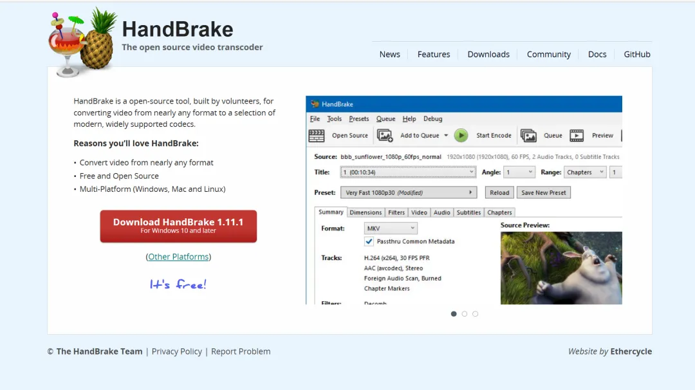Open the Report Problem link

[x=241, y=351]
